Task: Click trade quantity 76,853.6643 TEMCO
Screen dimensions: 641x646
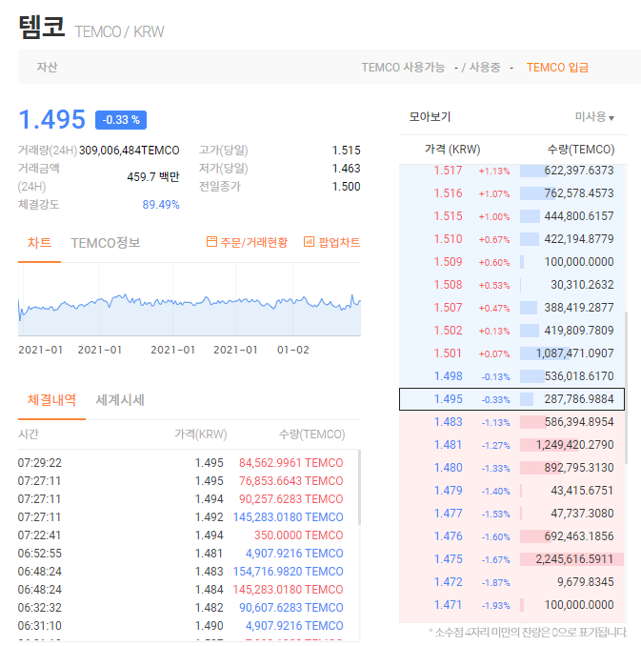Action: (290, 481)
